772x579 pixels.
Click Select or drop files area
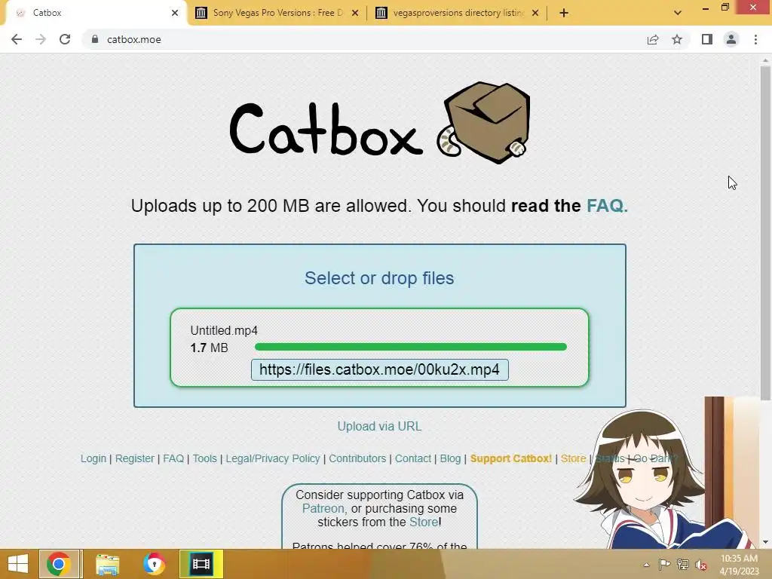[x=379, y=278]
